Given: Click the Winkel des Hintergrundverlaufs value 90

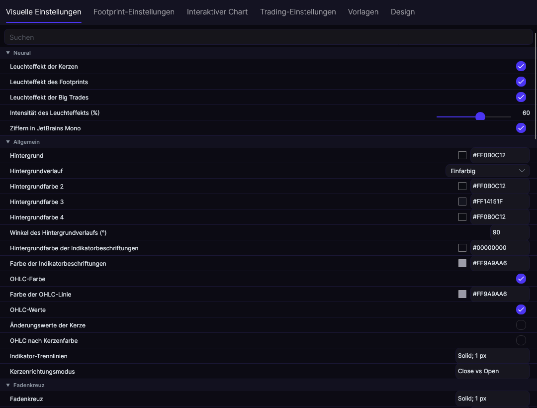Looking at the screenshot, I should pos(510,232).
